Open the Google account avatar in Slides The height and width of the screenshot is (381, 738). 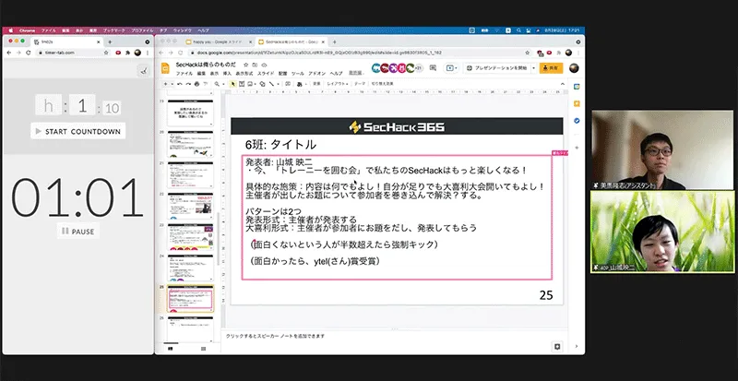574,68
